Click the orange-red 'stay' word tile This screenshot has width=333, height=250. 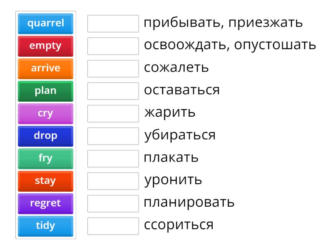[46, 181]
